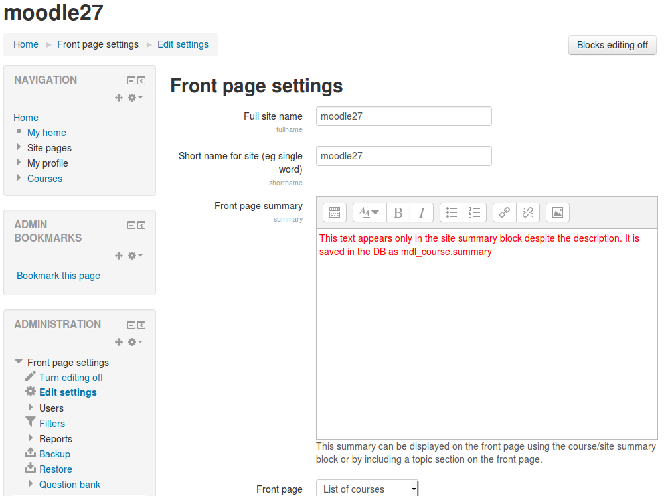Dock the Navigation block
Screen dimensions: 670x496
point(141,80)
